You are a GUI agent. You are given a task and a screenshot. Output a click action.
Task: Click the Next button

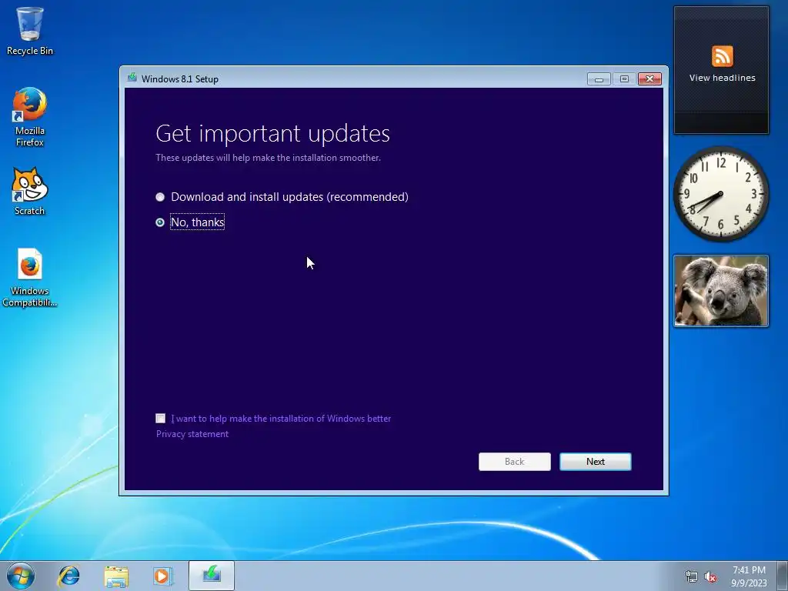596,462
